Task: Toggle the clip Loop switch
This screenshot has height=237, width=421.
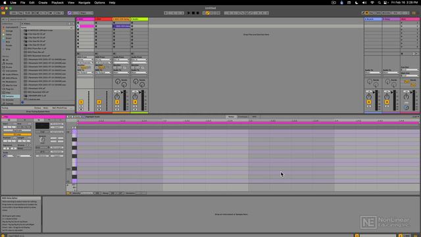Action: (x=17, y=134)
